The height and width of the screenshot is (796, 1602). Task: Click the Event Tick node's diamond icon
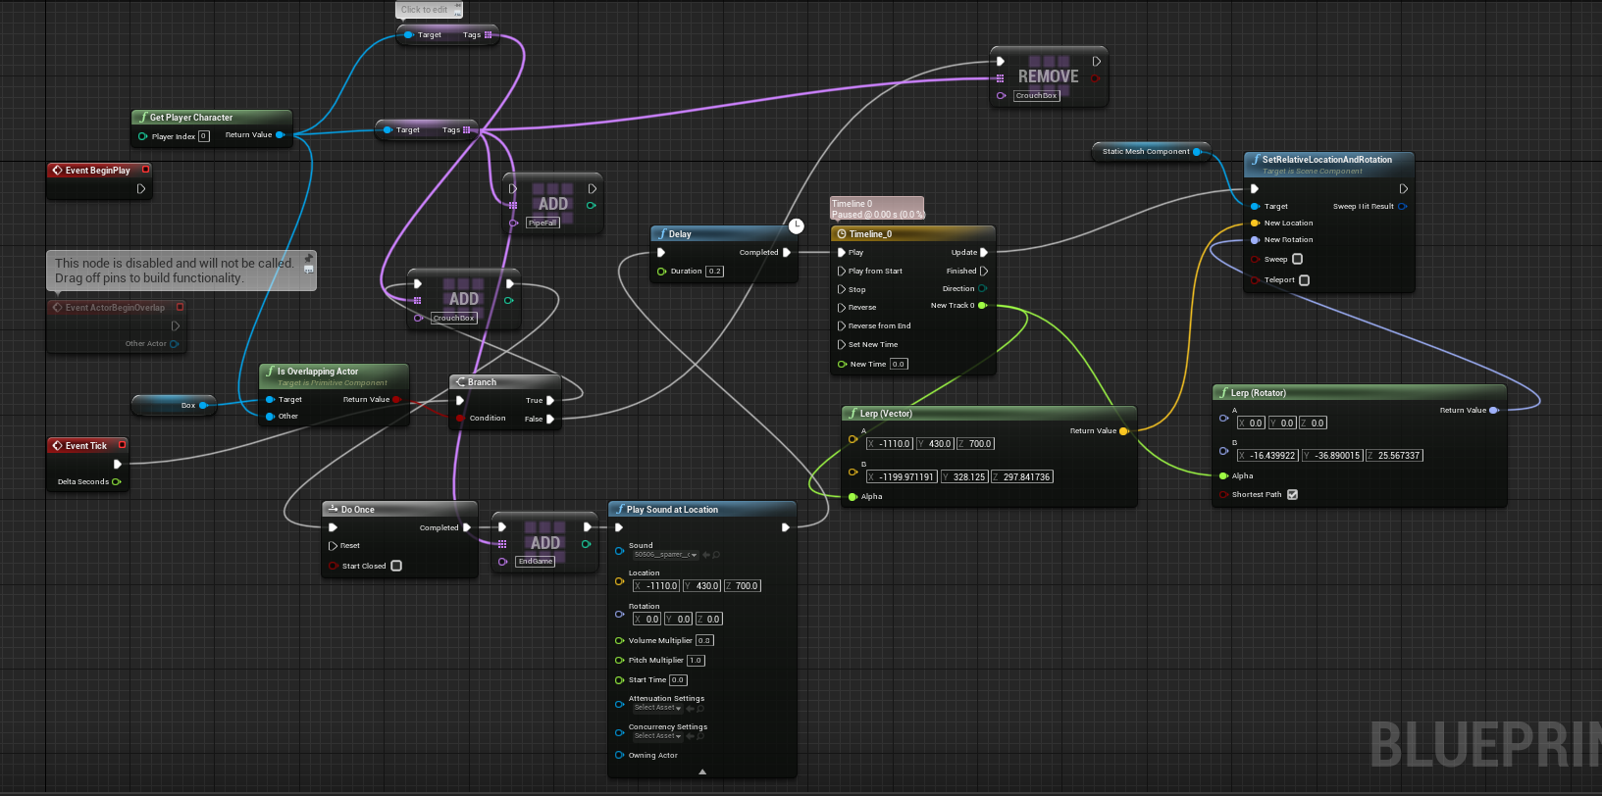click(57, 446)
